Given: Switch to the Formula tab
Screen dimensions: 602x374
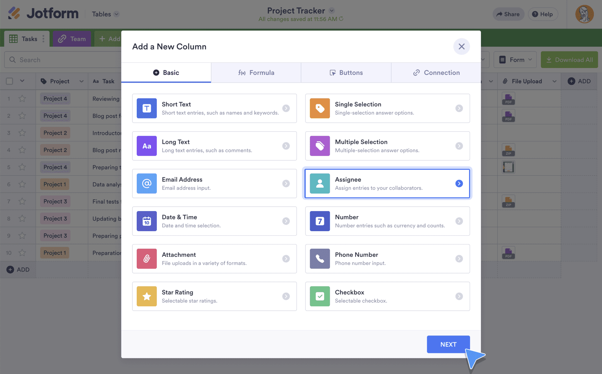Looking at the screenshot, I should tap(256, 72).
